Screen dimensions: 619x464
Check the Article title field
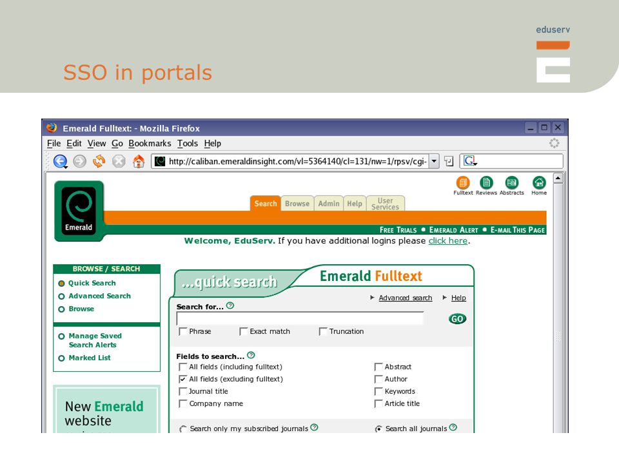click(x=378, y=403)
